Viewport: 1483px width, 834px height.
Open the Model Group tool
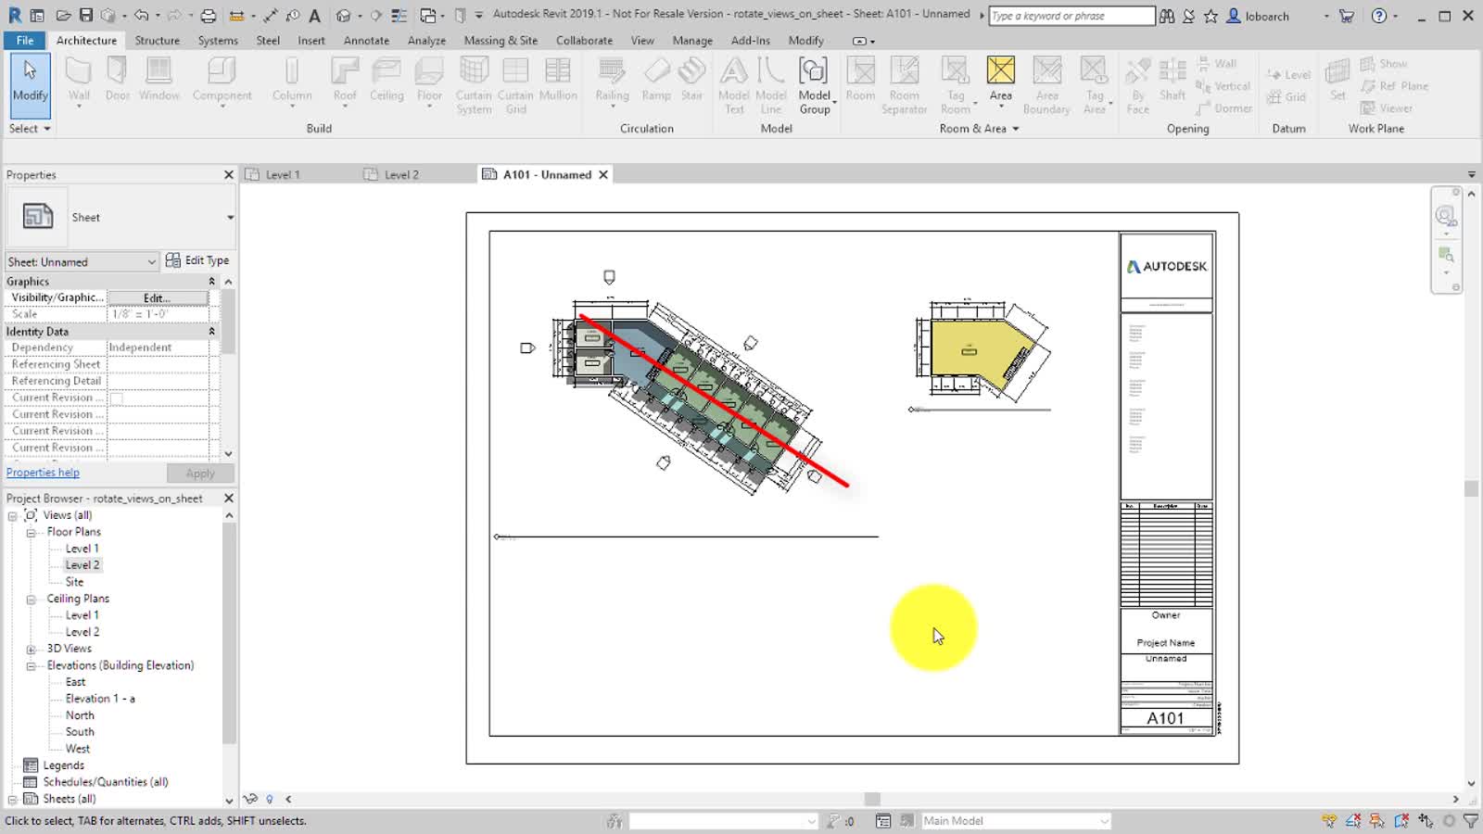(814, 85)
